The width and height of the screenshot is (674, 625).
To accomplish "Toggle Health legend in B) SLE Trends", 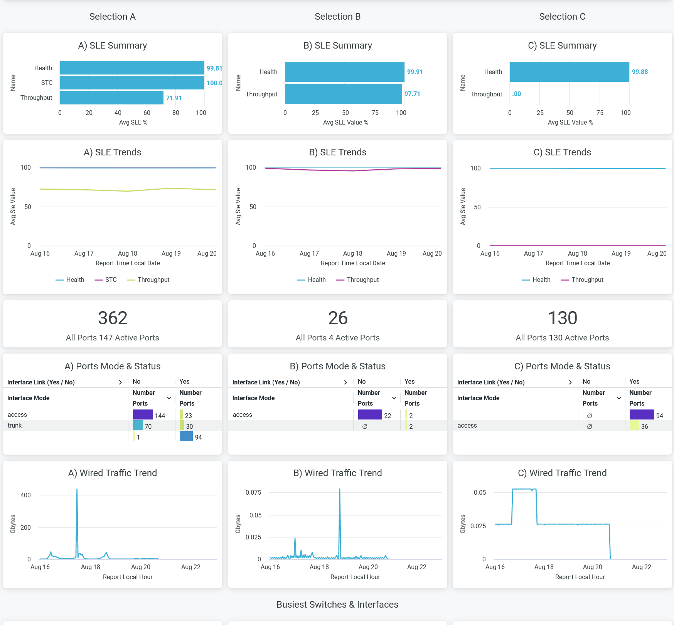I will 312,280.
